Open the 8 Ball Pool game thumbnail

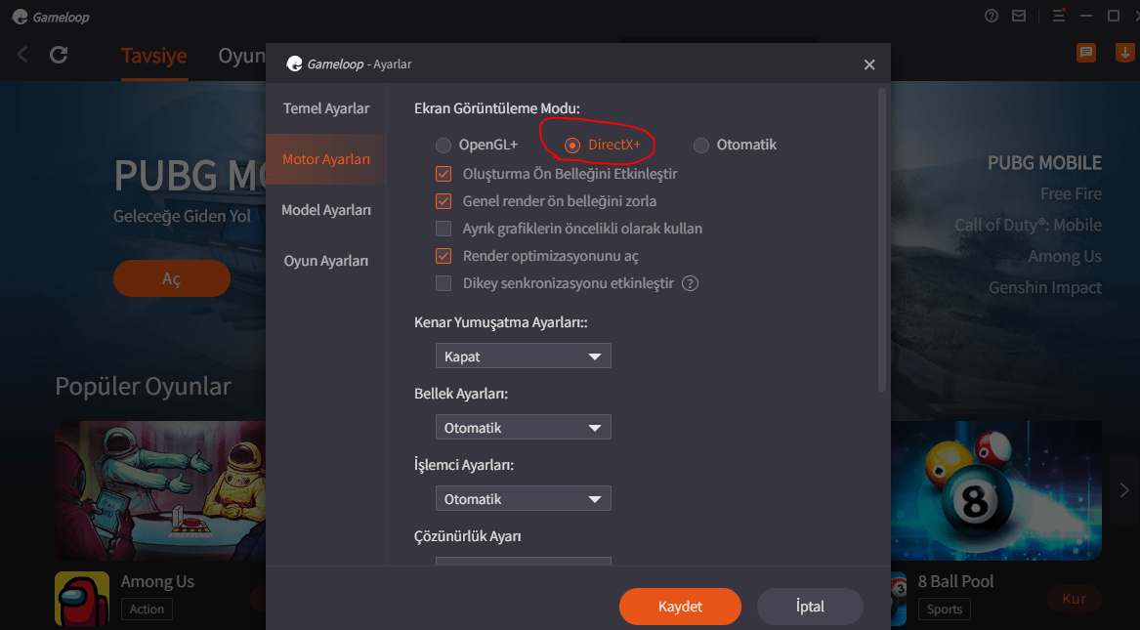tap(996, 490)
